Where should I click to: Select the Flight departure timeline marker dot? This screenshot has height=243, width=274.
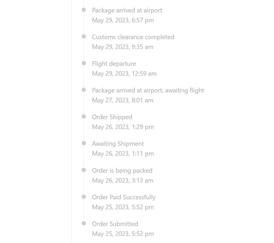pos(84,63)
